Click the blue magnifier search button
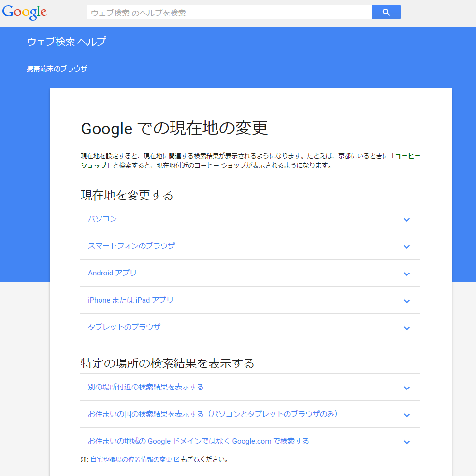This screenshot has height=476, width=476. (x=386, y=12)
